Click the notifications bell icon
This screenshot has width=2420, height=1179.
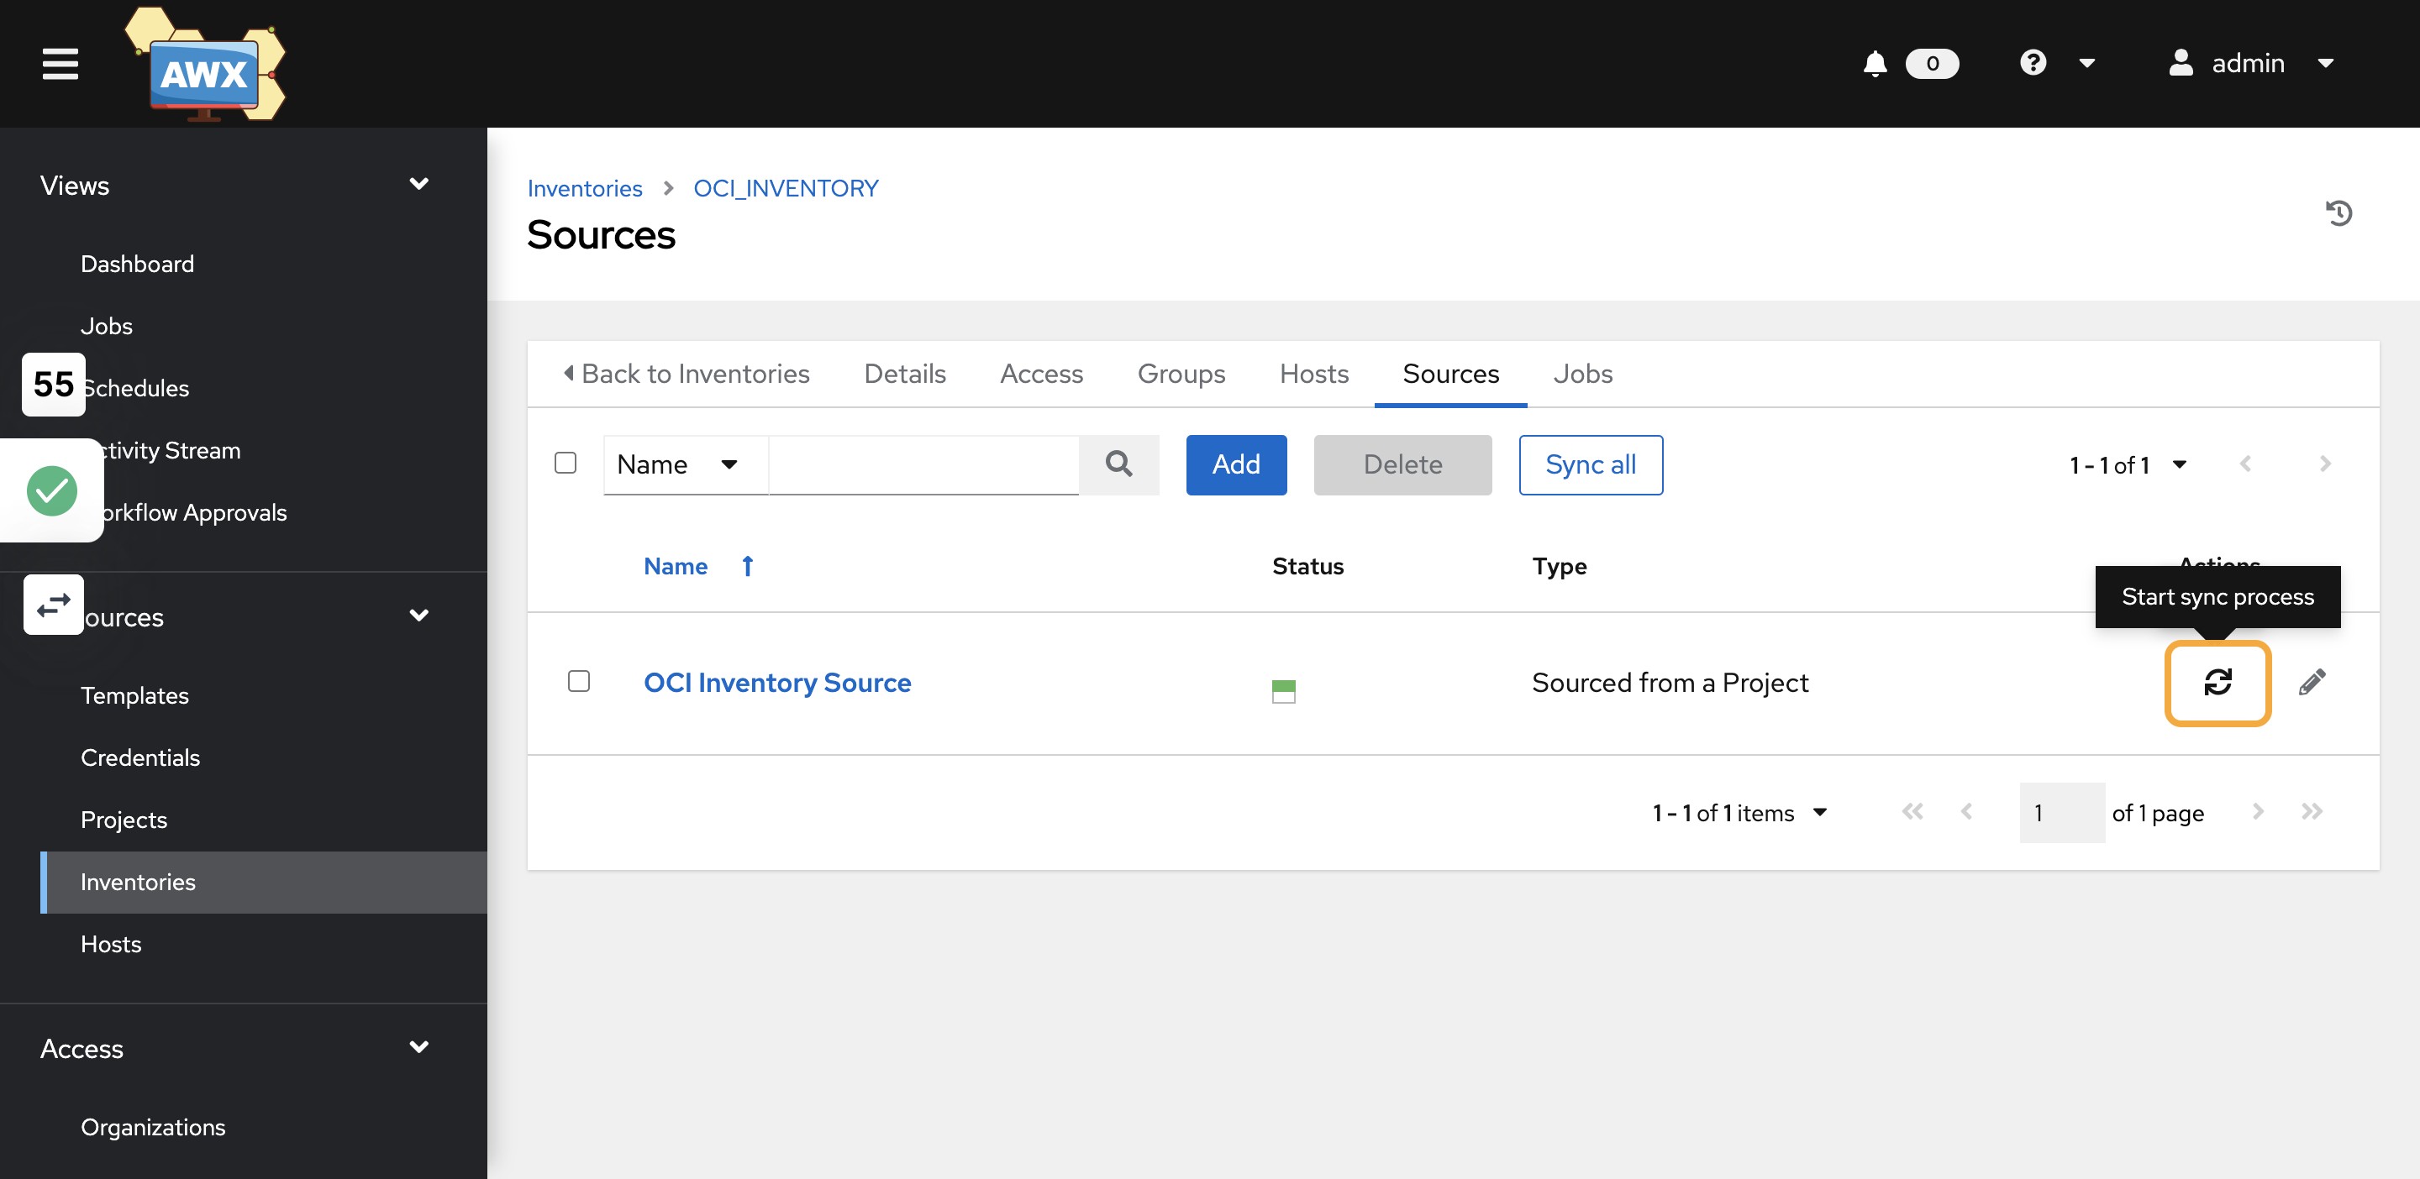(x=1874, y=64)
